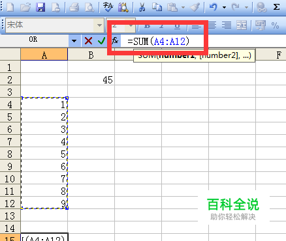
Task: Click formula bar containing =SUM(A4:A12)
Action: pos(204,41)
